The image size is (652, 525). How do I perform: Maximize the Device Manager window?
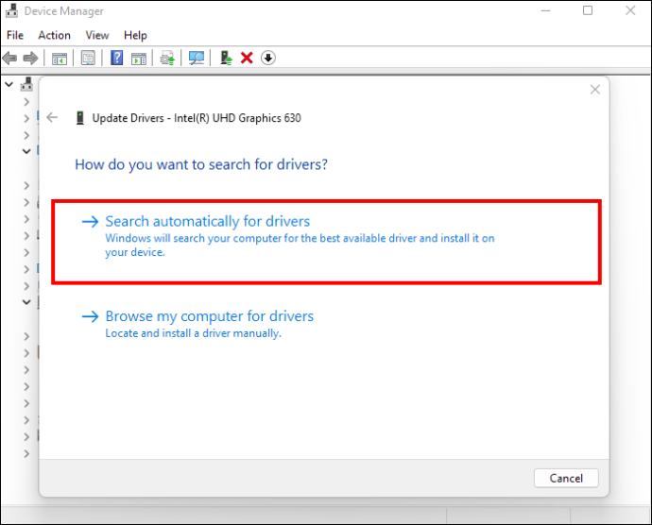pyautogui.click(x=588, y=10)
